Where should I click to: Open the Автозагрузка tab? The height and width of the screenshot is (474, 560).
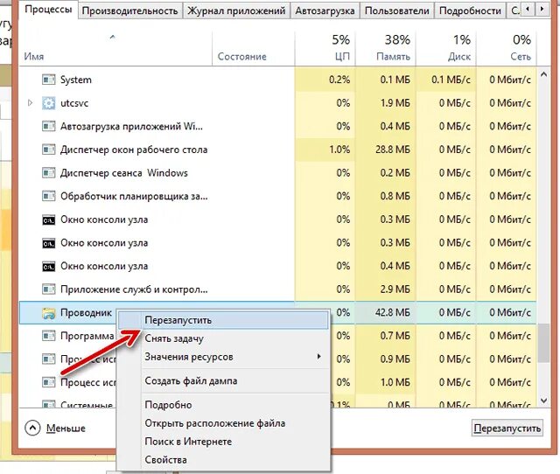click(x=325, y=10)
